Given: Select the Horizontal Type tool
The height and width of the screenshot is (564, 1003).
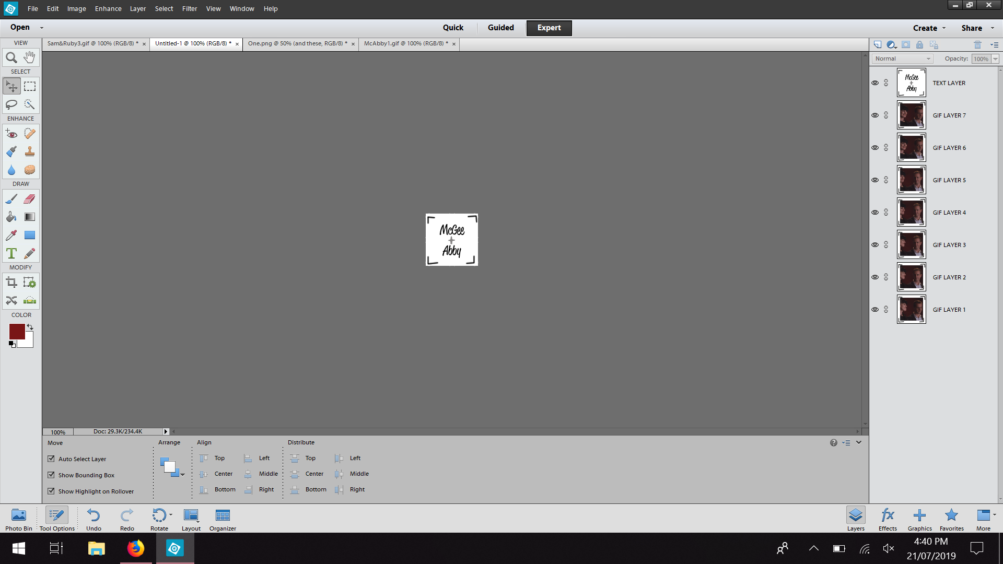Looking at the screenshot, I should tap(11, 253).
